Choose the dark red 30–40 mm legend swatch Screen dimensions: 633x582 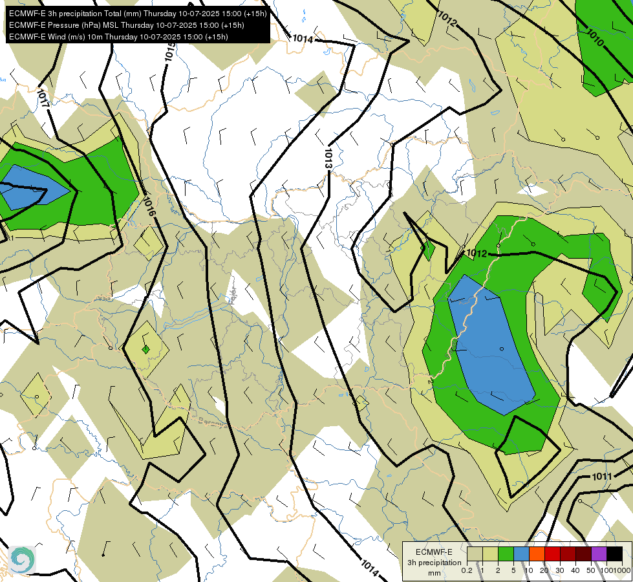click(x=568, y=554)
